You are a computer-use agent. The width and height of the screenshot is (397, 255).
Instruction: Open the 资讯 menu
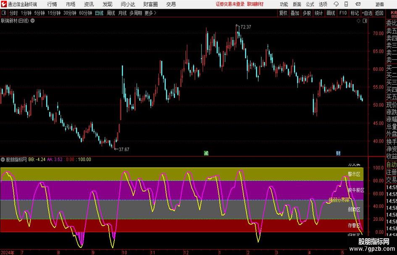89,4
